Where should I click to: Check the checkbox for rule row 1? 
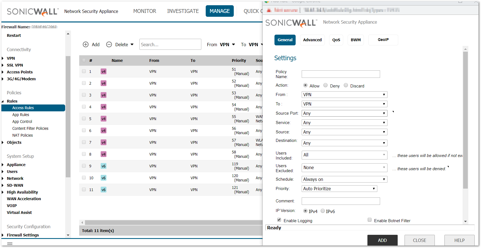(x=84, y=71)
